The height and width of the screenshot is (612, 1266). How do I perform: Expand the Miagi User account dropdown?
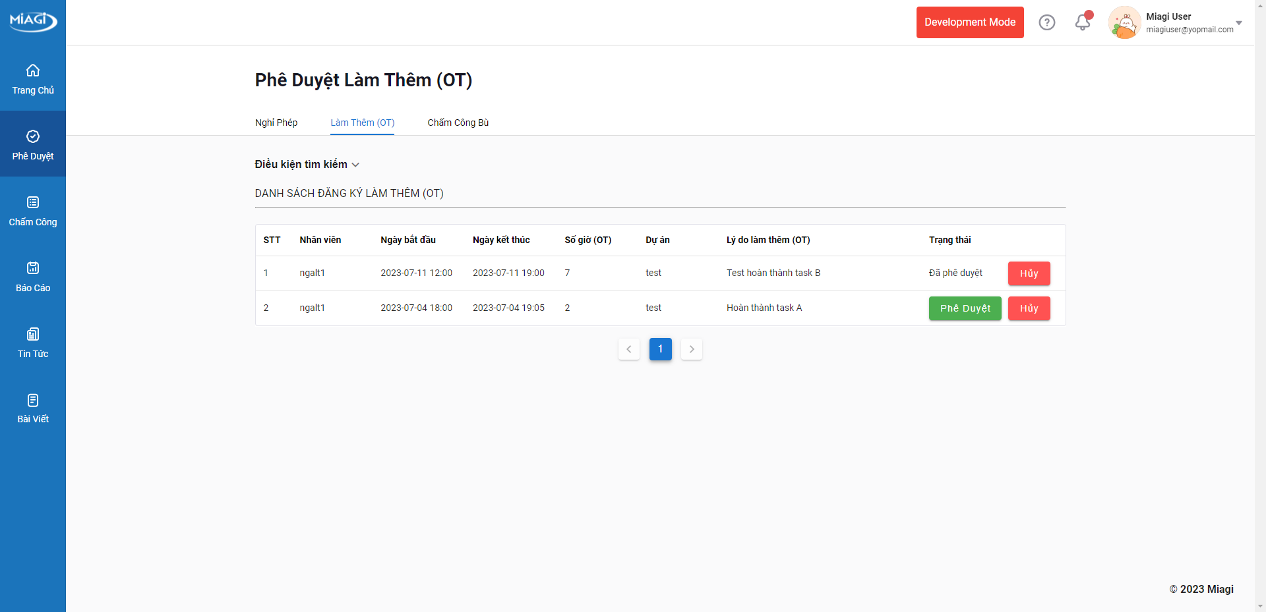coord(1239,23)
